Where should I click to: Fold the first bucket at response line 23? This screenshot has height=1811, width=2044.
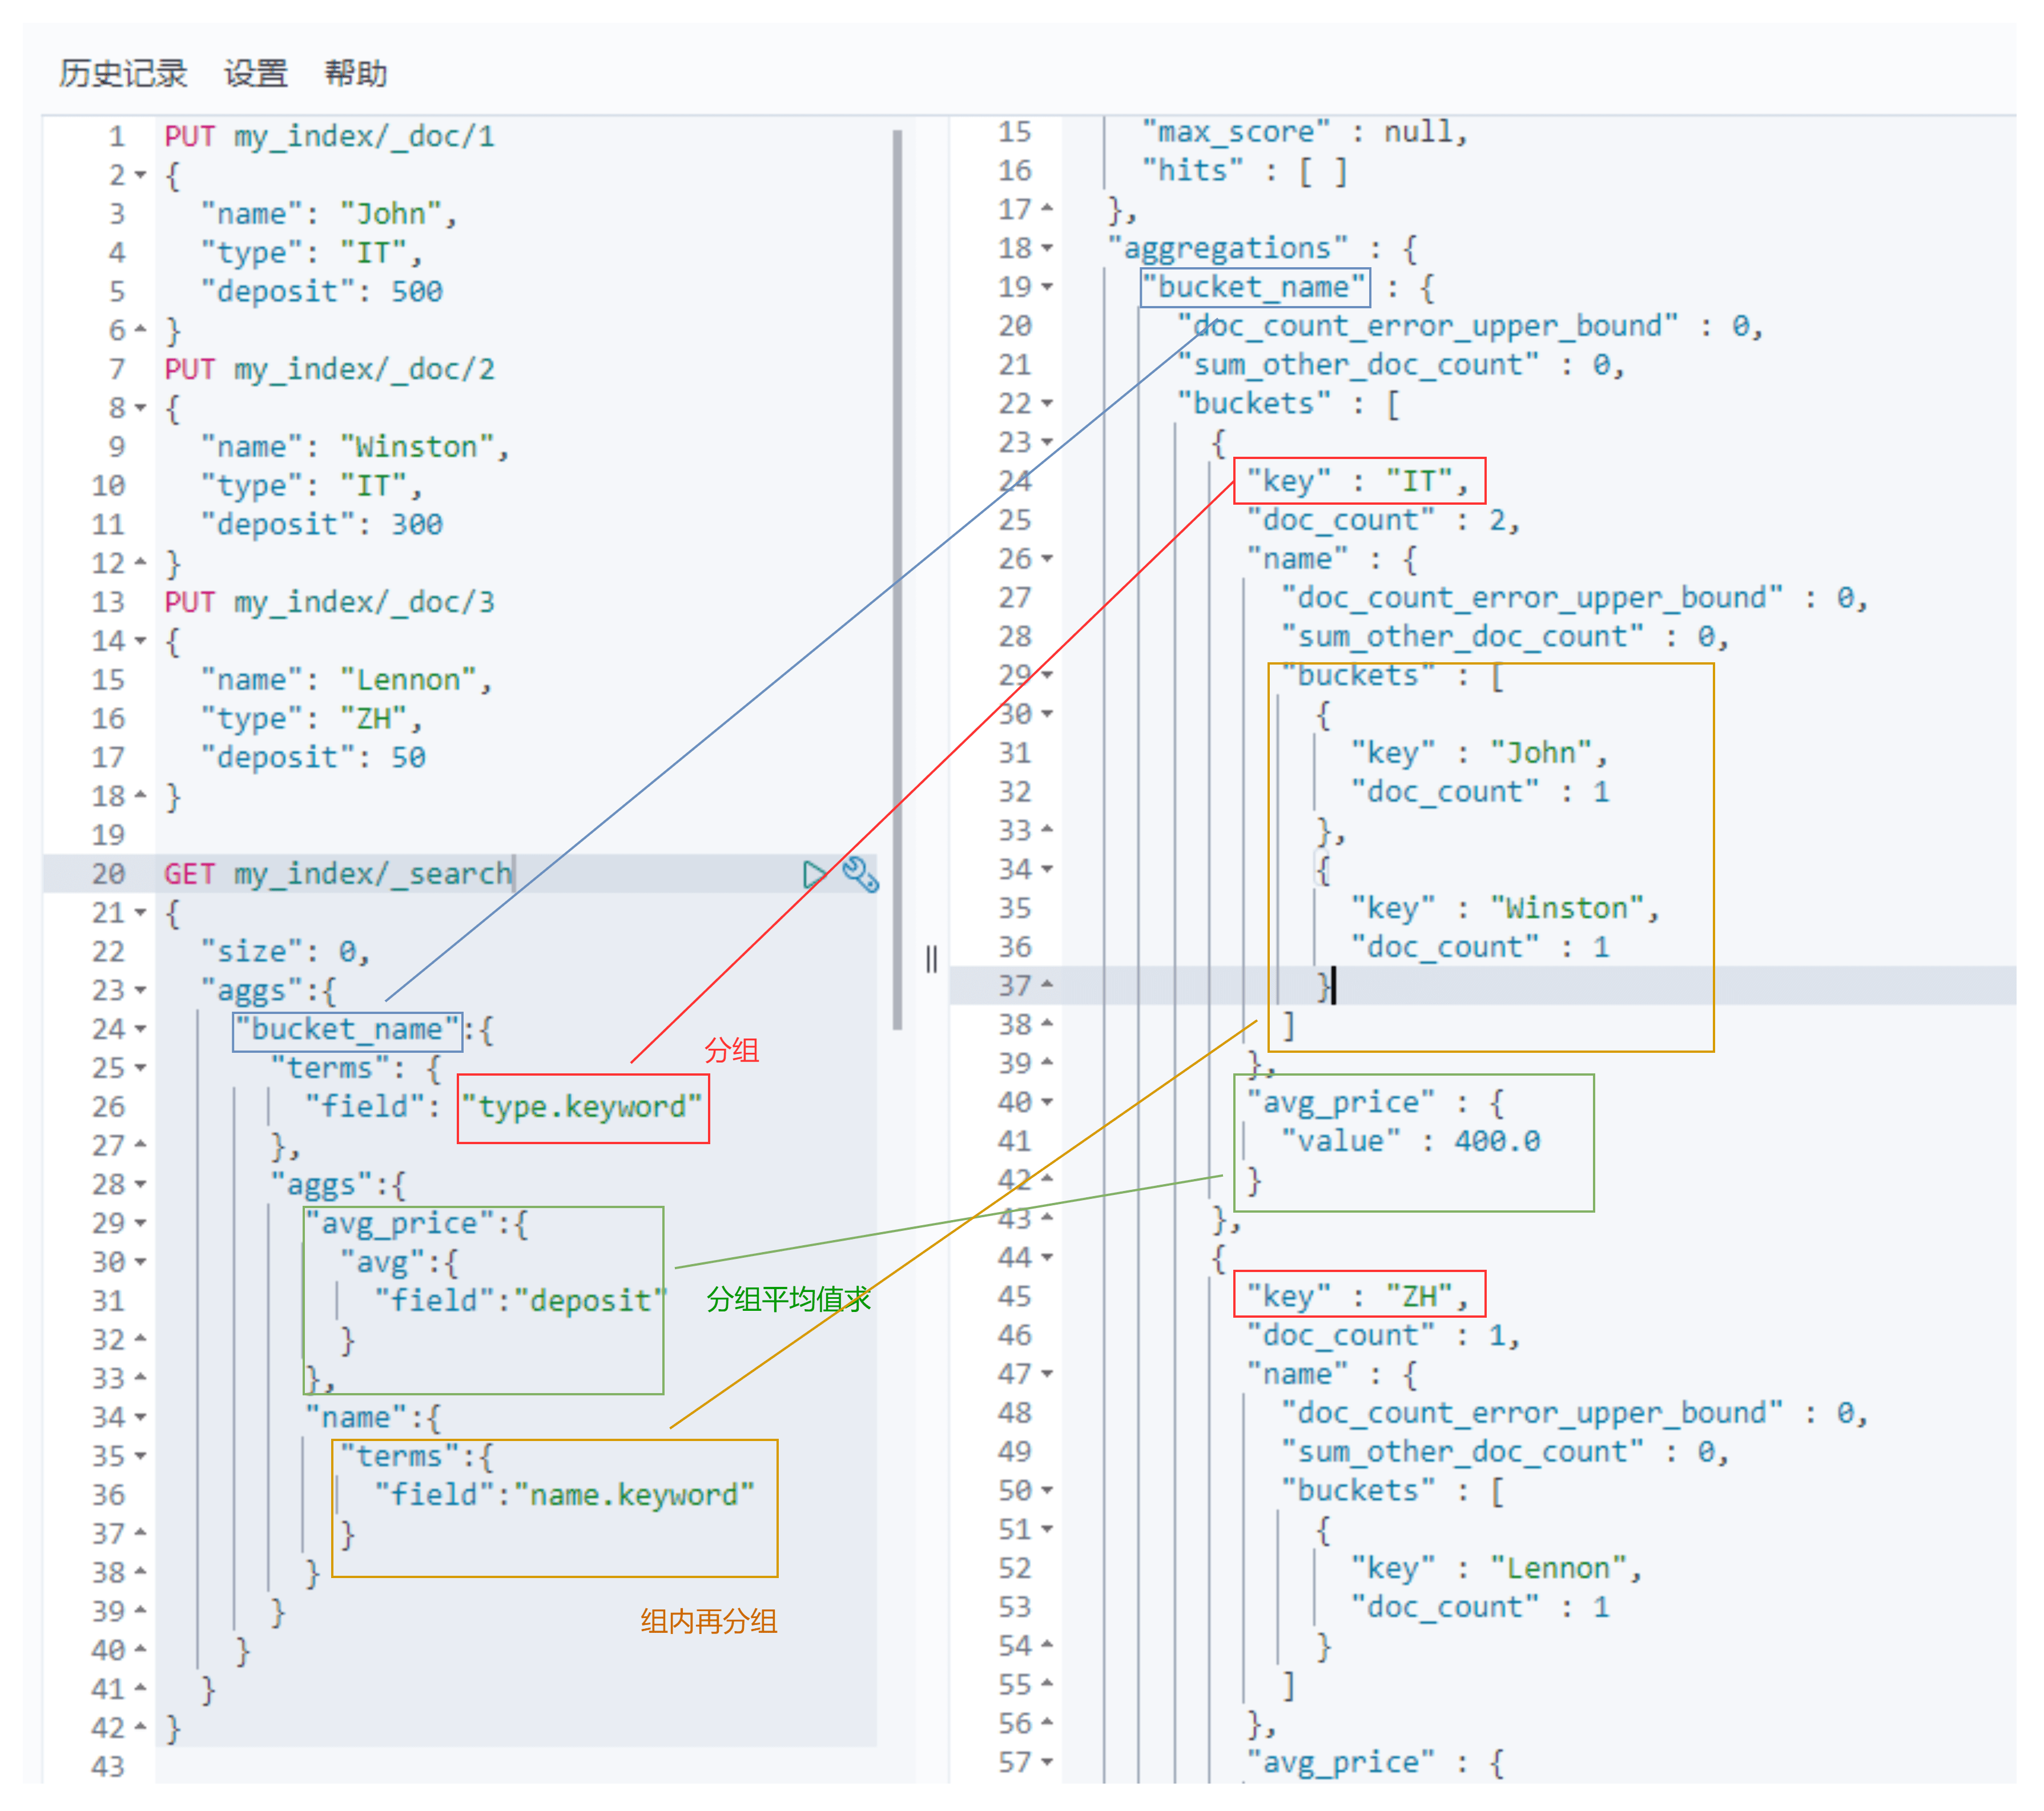click(1047, 442)
